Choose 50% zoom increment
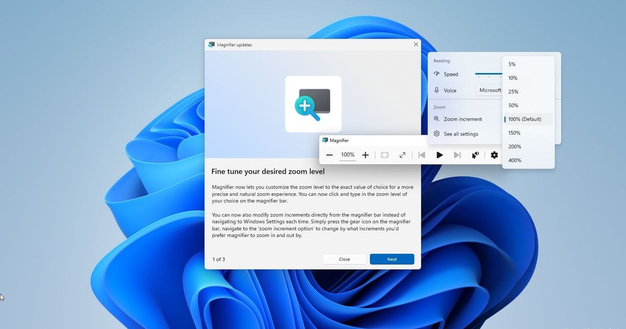The image size is (626, 329). (x=528, y=105)
